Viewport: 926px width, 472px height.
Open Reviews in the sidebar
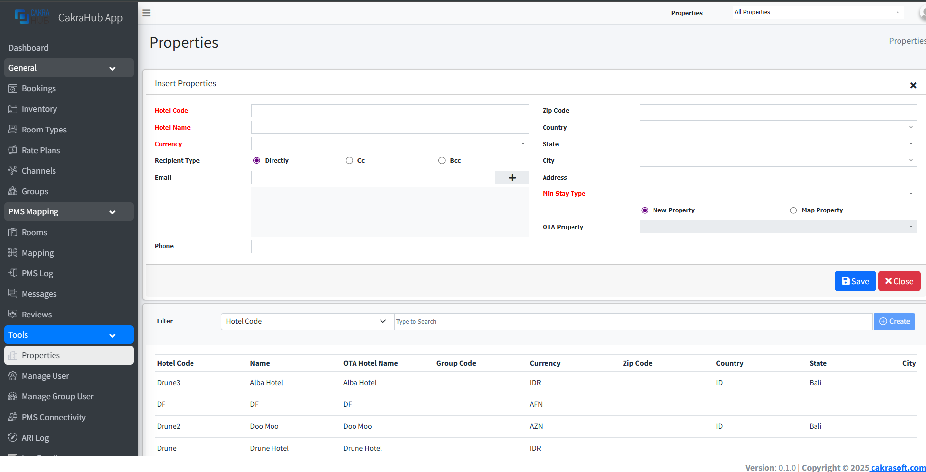coord(36,315)
